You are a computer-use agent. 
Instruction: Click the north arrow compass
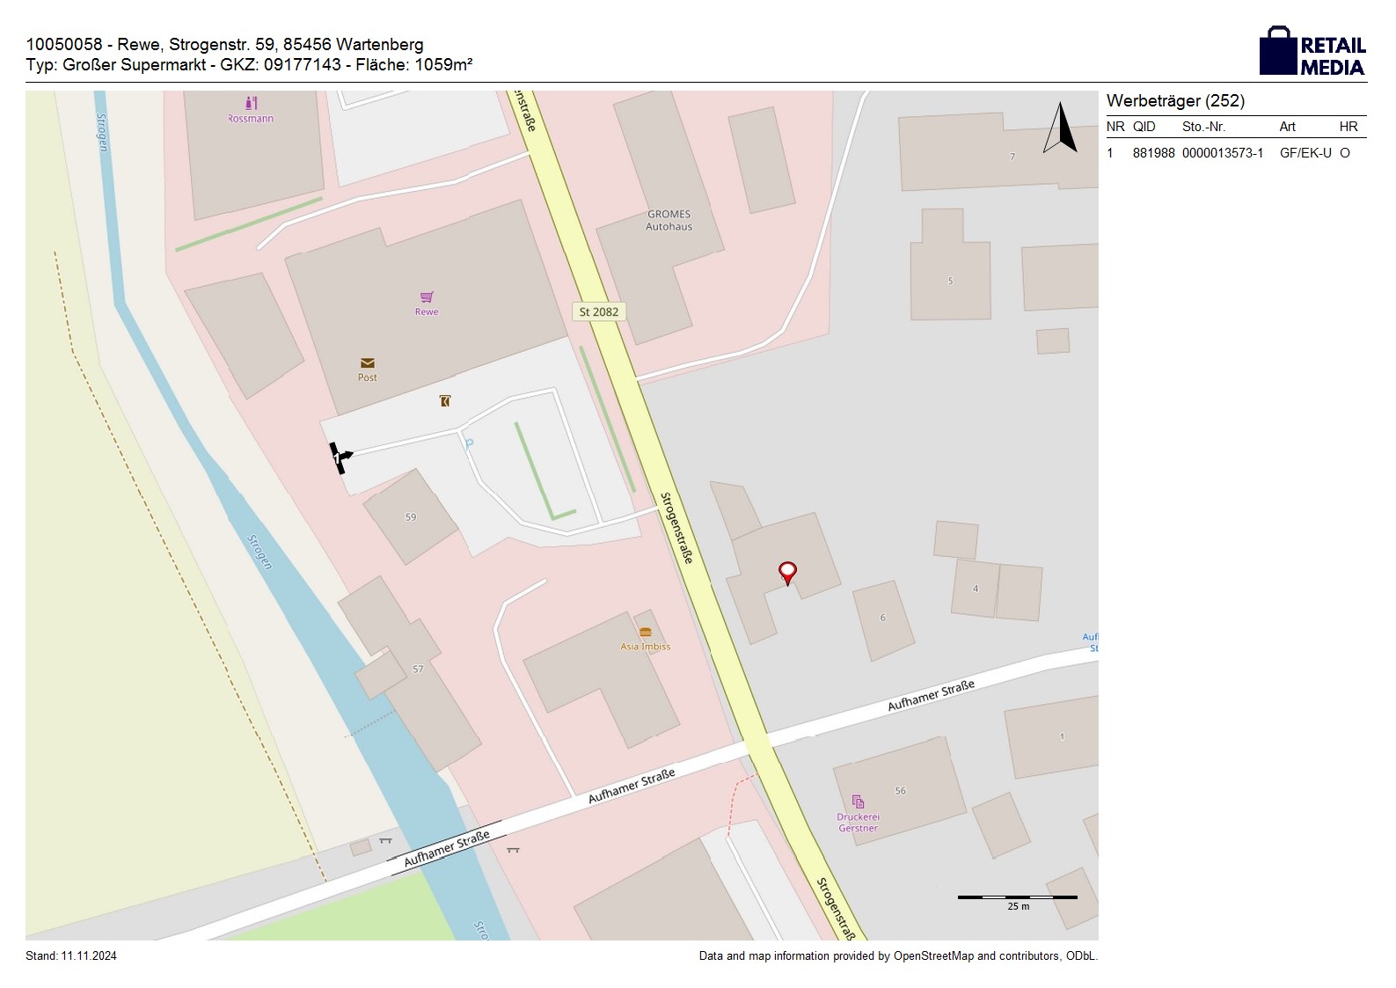point(1060,128)
